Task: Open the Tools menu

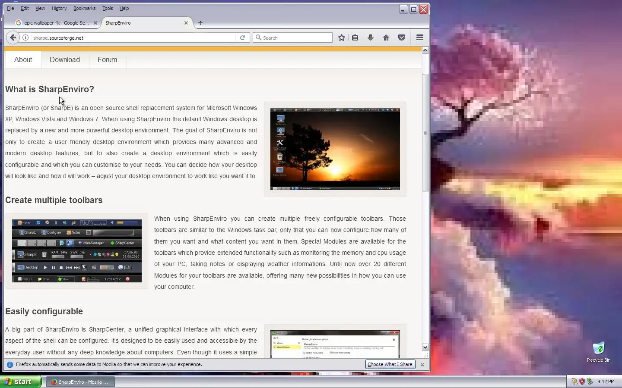Action: 108,8
